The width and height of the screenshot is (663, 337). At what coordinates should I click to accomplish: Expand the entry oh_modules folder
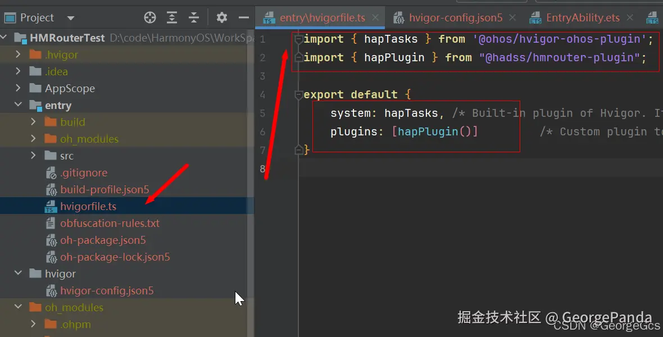[x=33, y=139]
